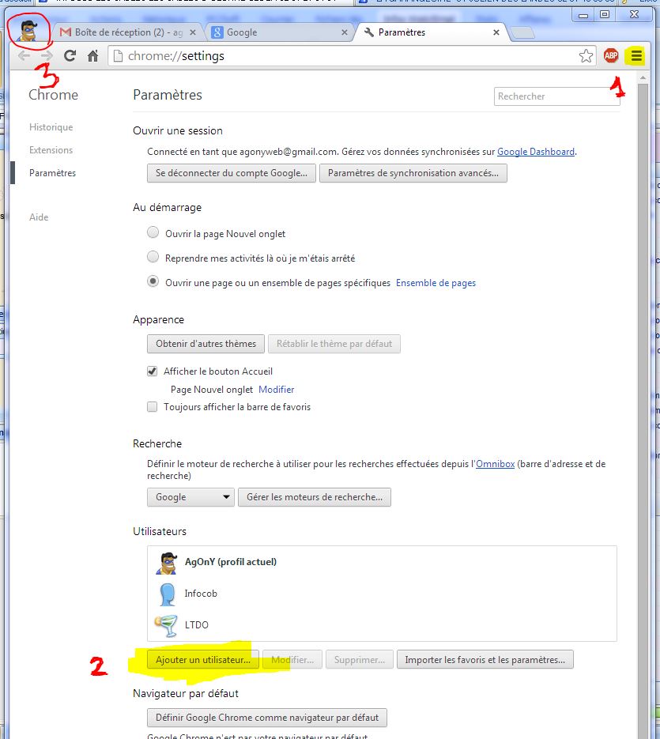
Task: Open Paramètres de synchronisation avancés
Action: [x=413, y=173]
